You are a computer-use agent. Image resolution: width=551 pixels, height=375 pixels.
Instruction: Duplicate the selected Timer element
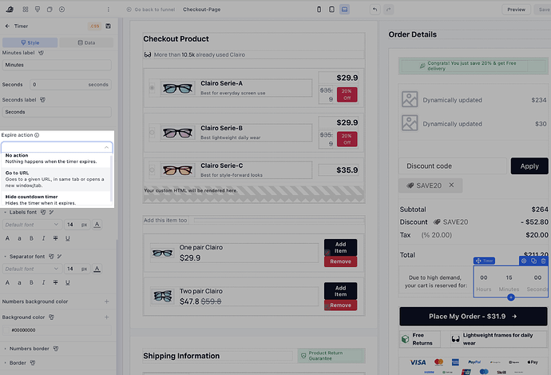pos(534,261)
